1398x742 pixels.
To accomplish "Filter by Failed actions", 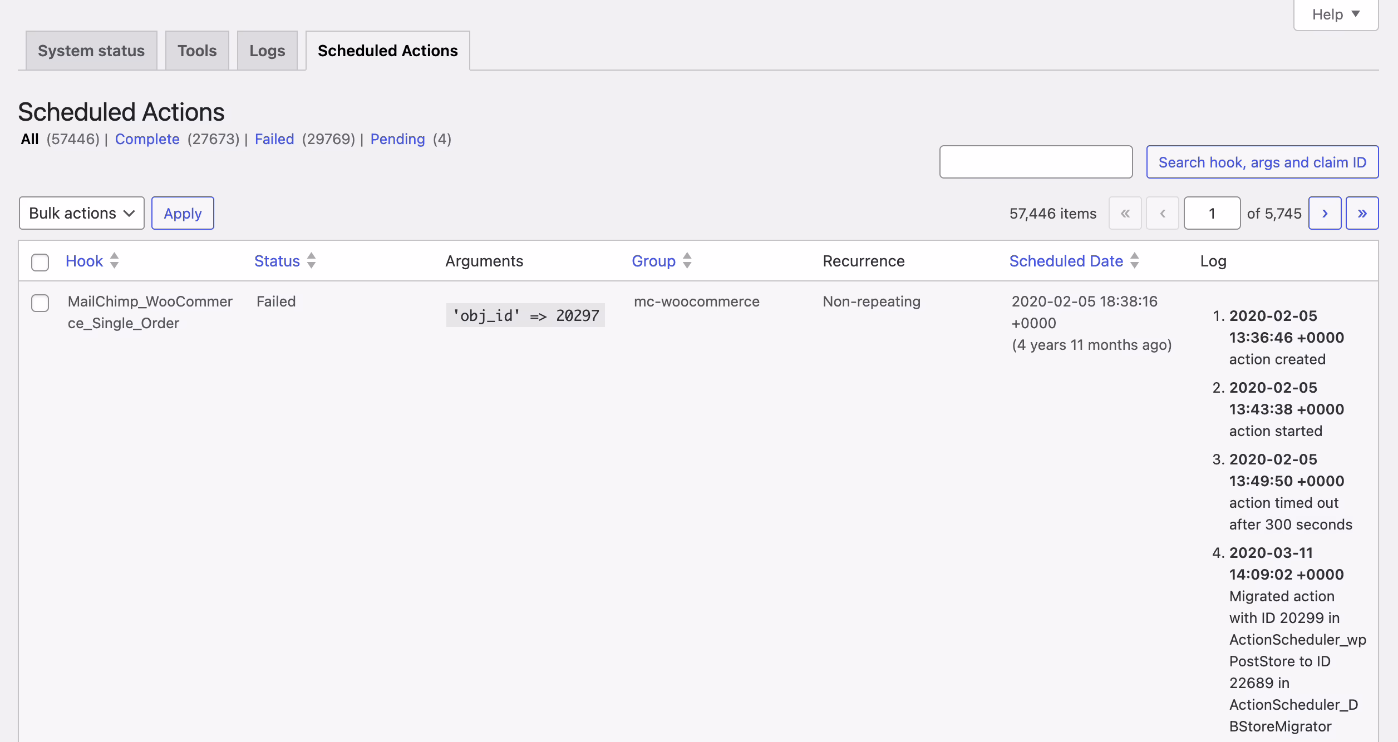I will (274, 139).
